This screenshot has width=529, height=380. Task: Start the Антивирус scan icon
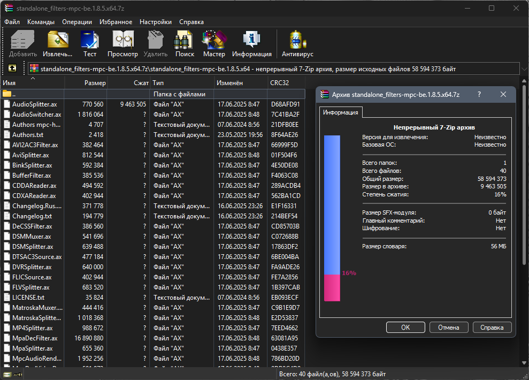click(297, 40)
